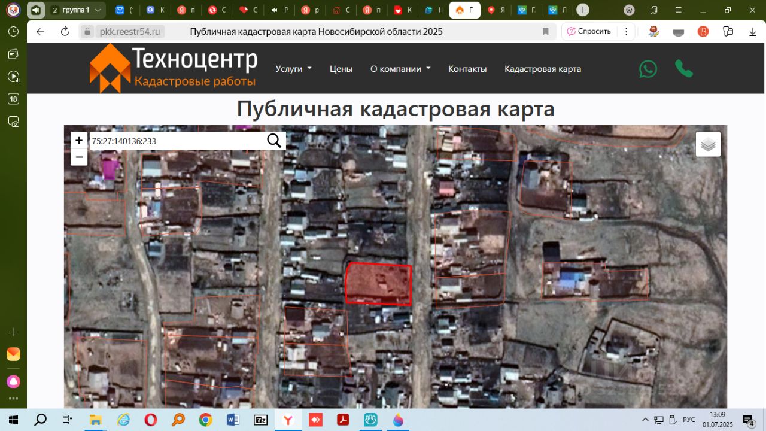766x431 pixels.
Task: Open the screenshot tool in sidebar
Action: click(x=13, y=122)
